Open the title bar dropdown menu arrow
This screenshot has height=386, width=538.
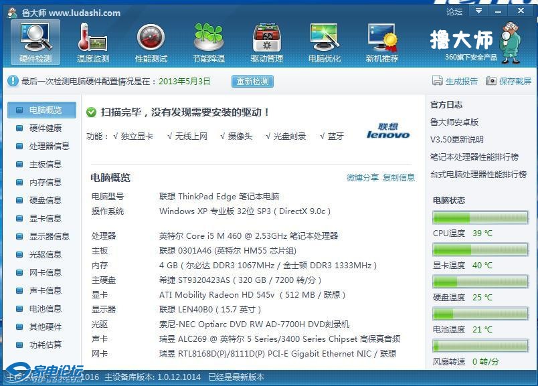(478, 11)
